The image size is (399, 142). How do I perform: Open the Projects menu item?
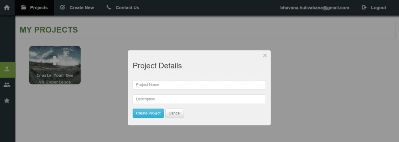point(39,8)
